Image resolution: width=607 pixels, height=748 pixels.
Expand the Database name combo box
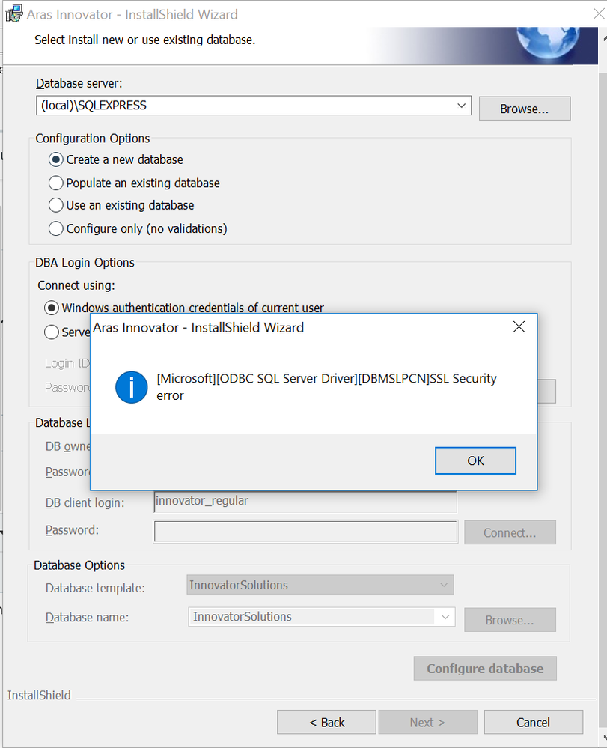coord(445,617)
